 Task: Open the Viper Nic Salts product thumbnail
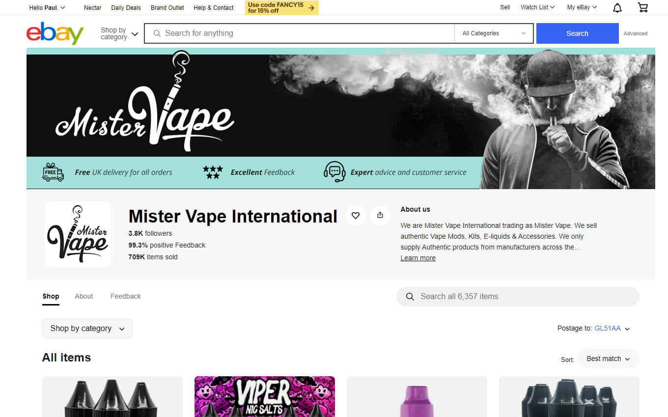[265, 396]
